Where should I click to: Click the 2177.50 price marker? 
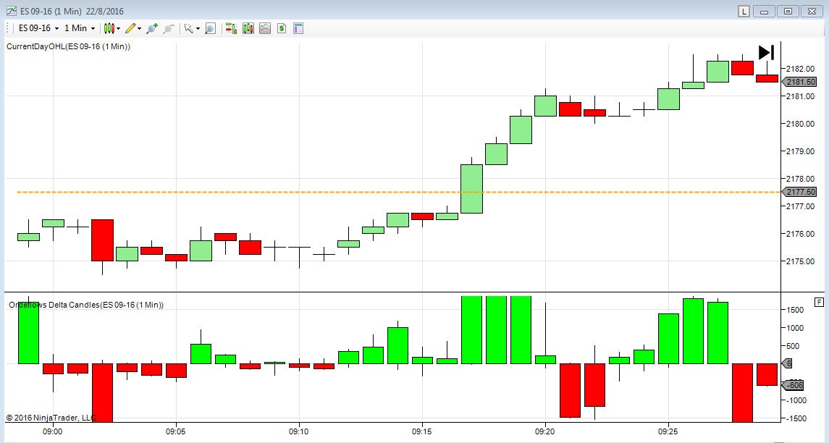click(799, 192)
